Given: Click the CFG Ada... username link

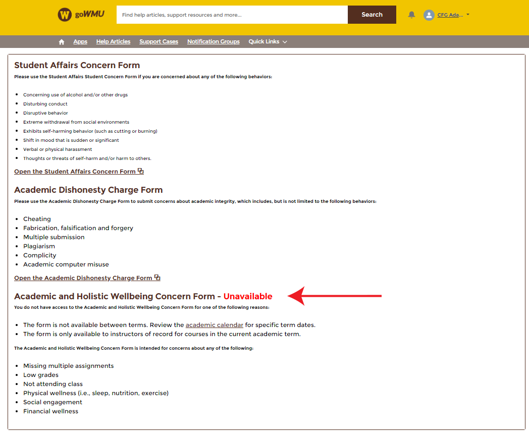Looking at the screenshot, I should pyautogui.click(x=450, y=15).
